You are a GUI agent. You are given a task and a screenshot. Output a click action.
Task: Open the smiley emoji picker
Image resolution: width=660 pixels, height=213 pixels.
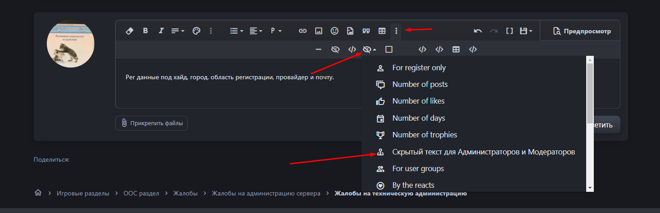pyautogui.click(x=335, y=31)
